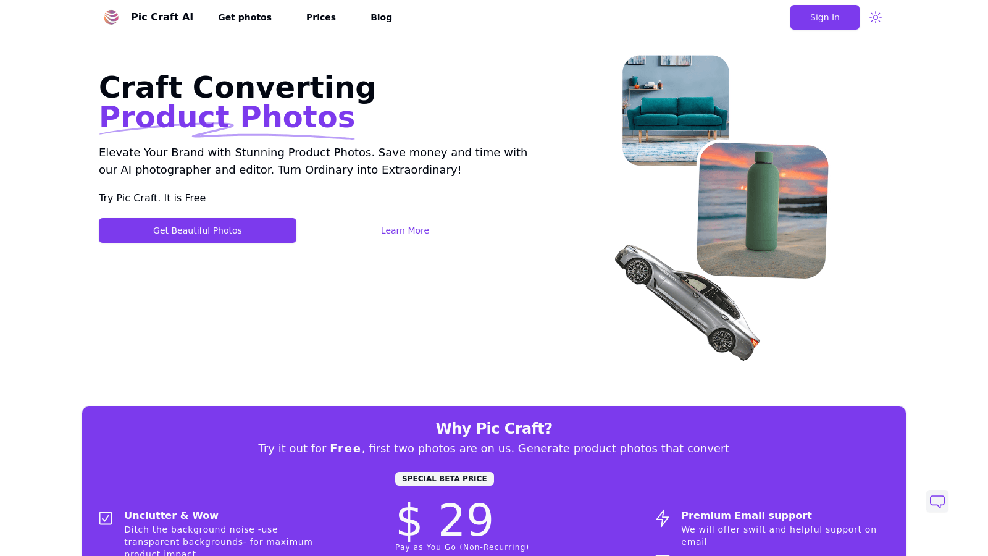The image size is (988, 556).
Task: Click the Get Beautiful Photos button
Action: (198, 230)
